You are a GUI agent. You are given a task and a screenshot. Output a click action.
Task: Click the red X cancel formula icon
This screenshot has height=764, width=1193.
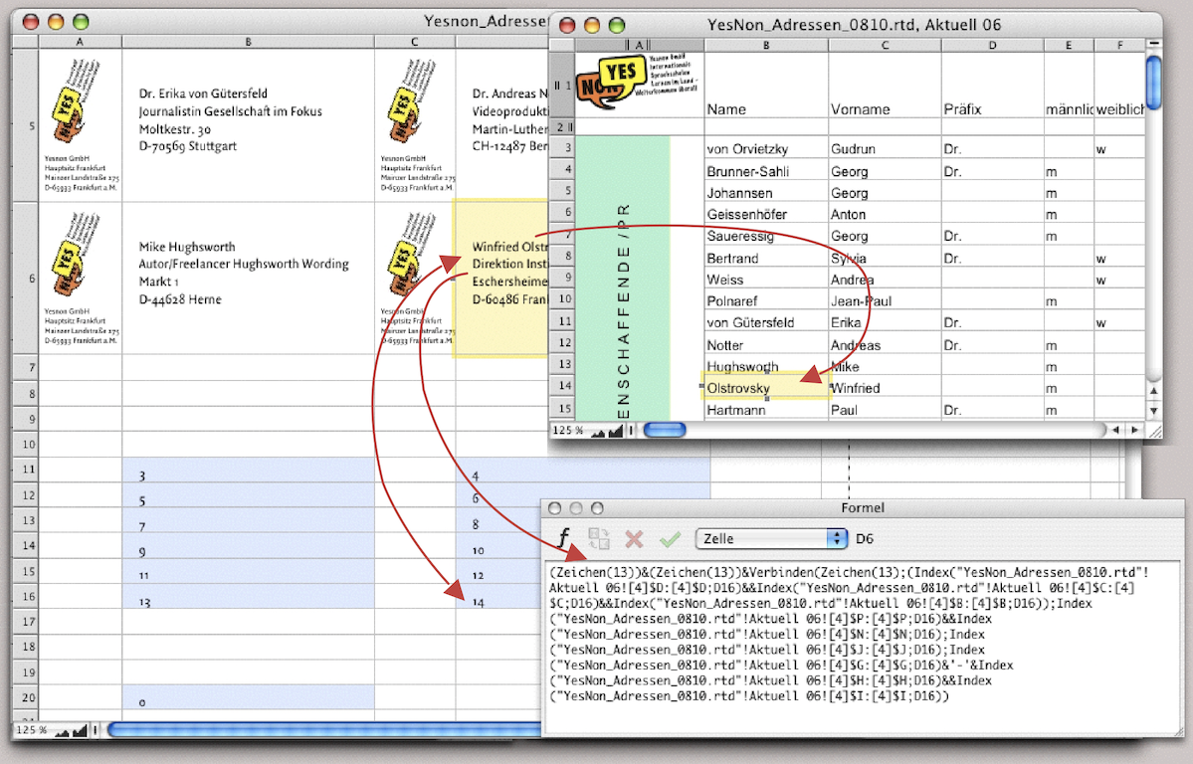[634, 538]
